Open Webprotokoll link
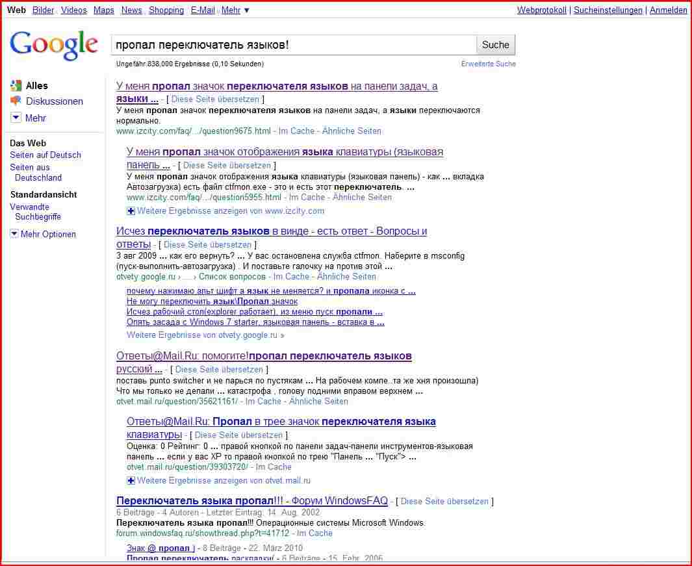The image size is (692, 566). click(541, 10)
